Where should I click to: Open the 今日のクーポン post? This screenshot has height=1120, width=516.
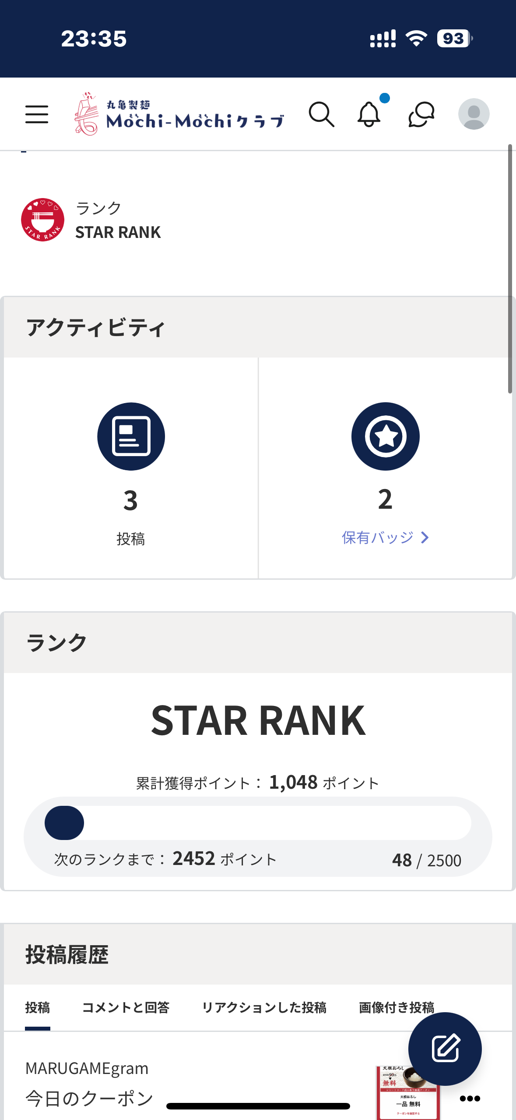pyautogui.click(x=90, y=1098)
